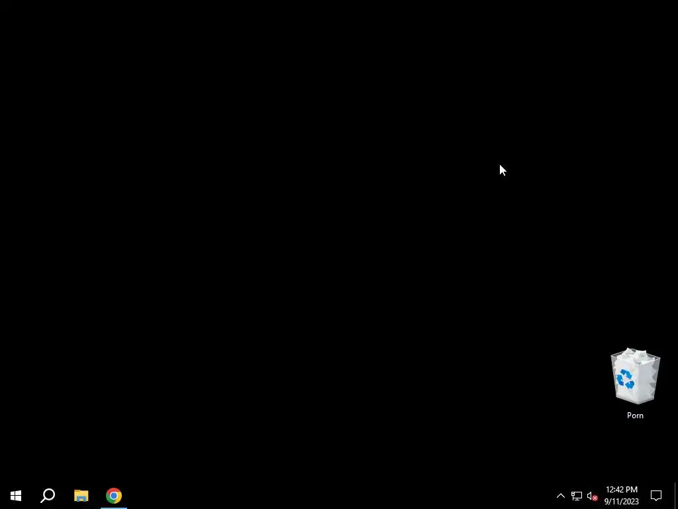Open taskbar search magnifier
This screenshot has height=509, width=678.
pos(48,496)
